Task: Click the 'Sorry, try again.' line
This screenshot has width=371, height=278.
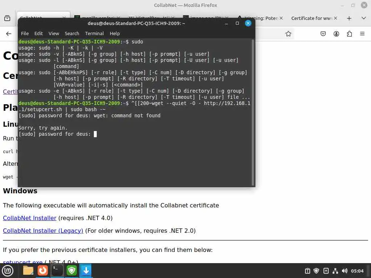Action: [x=43, y=128]
